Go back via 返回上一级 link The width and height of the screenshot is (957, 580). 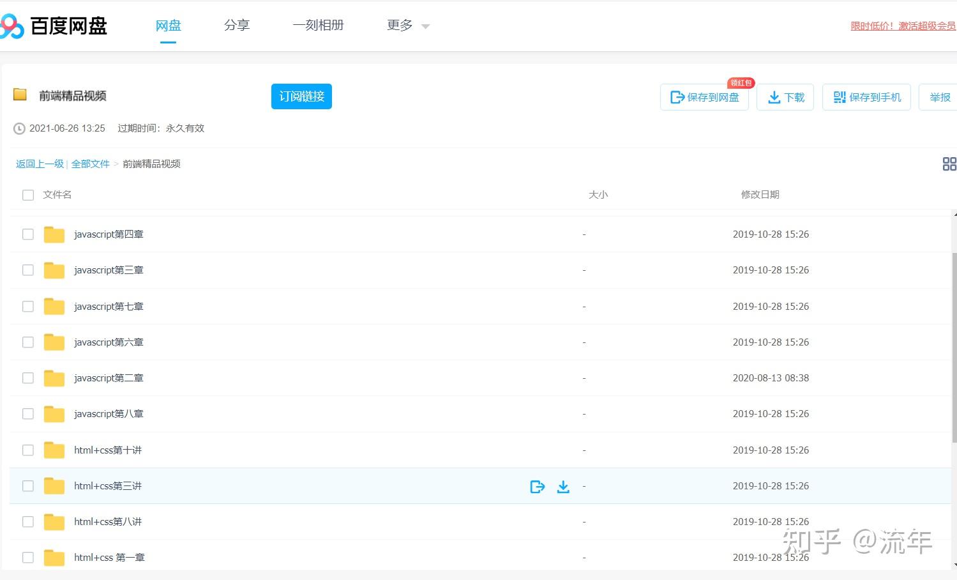[40, 164]
